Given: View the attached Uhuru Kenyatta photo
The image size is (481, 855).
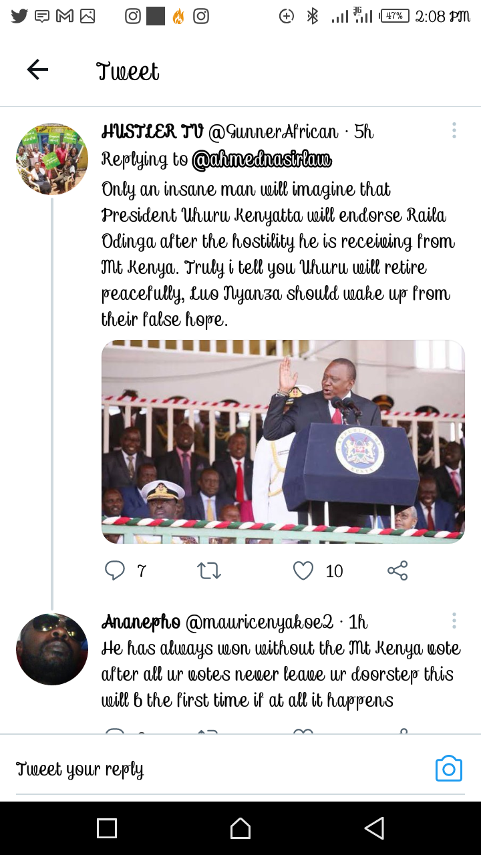Looking at the screenshot, I should (x=283, y=442).
